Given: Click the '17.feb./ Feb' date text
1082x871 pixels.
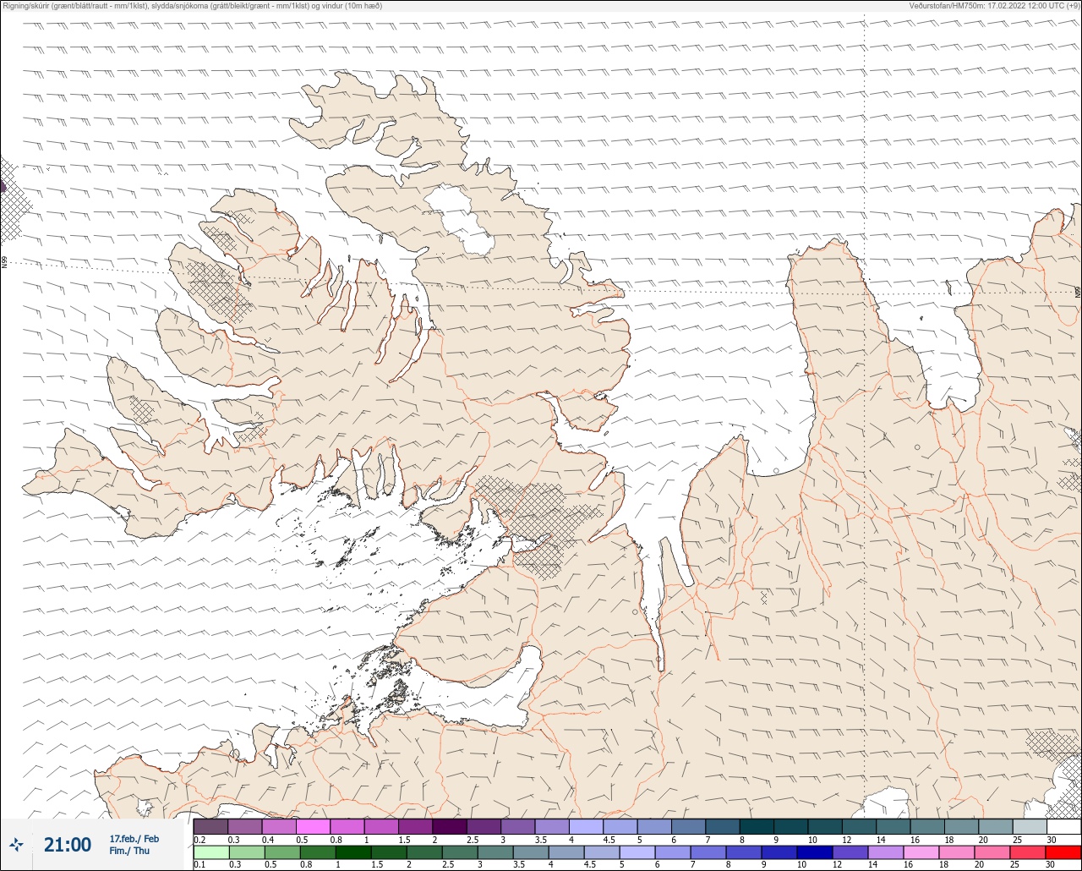Looking at the screenshot, I should point(134,838).
